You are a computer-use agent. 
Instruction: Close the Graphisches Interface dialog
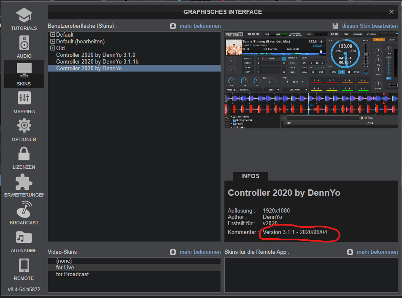(391, 12)
